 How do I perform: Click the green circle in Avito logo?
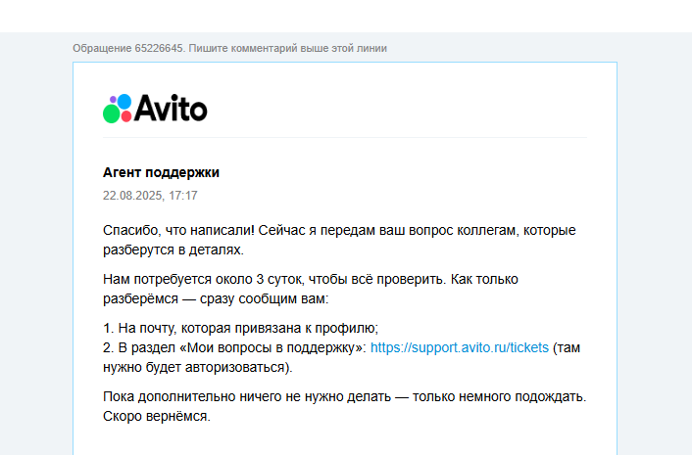click(111, 114)
